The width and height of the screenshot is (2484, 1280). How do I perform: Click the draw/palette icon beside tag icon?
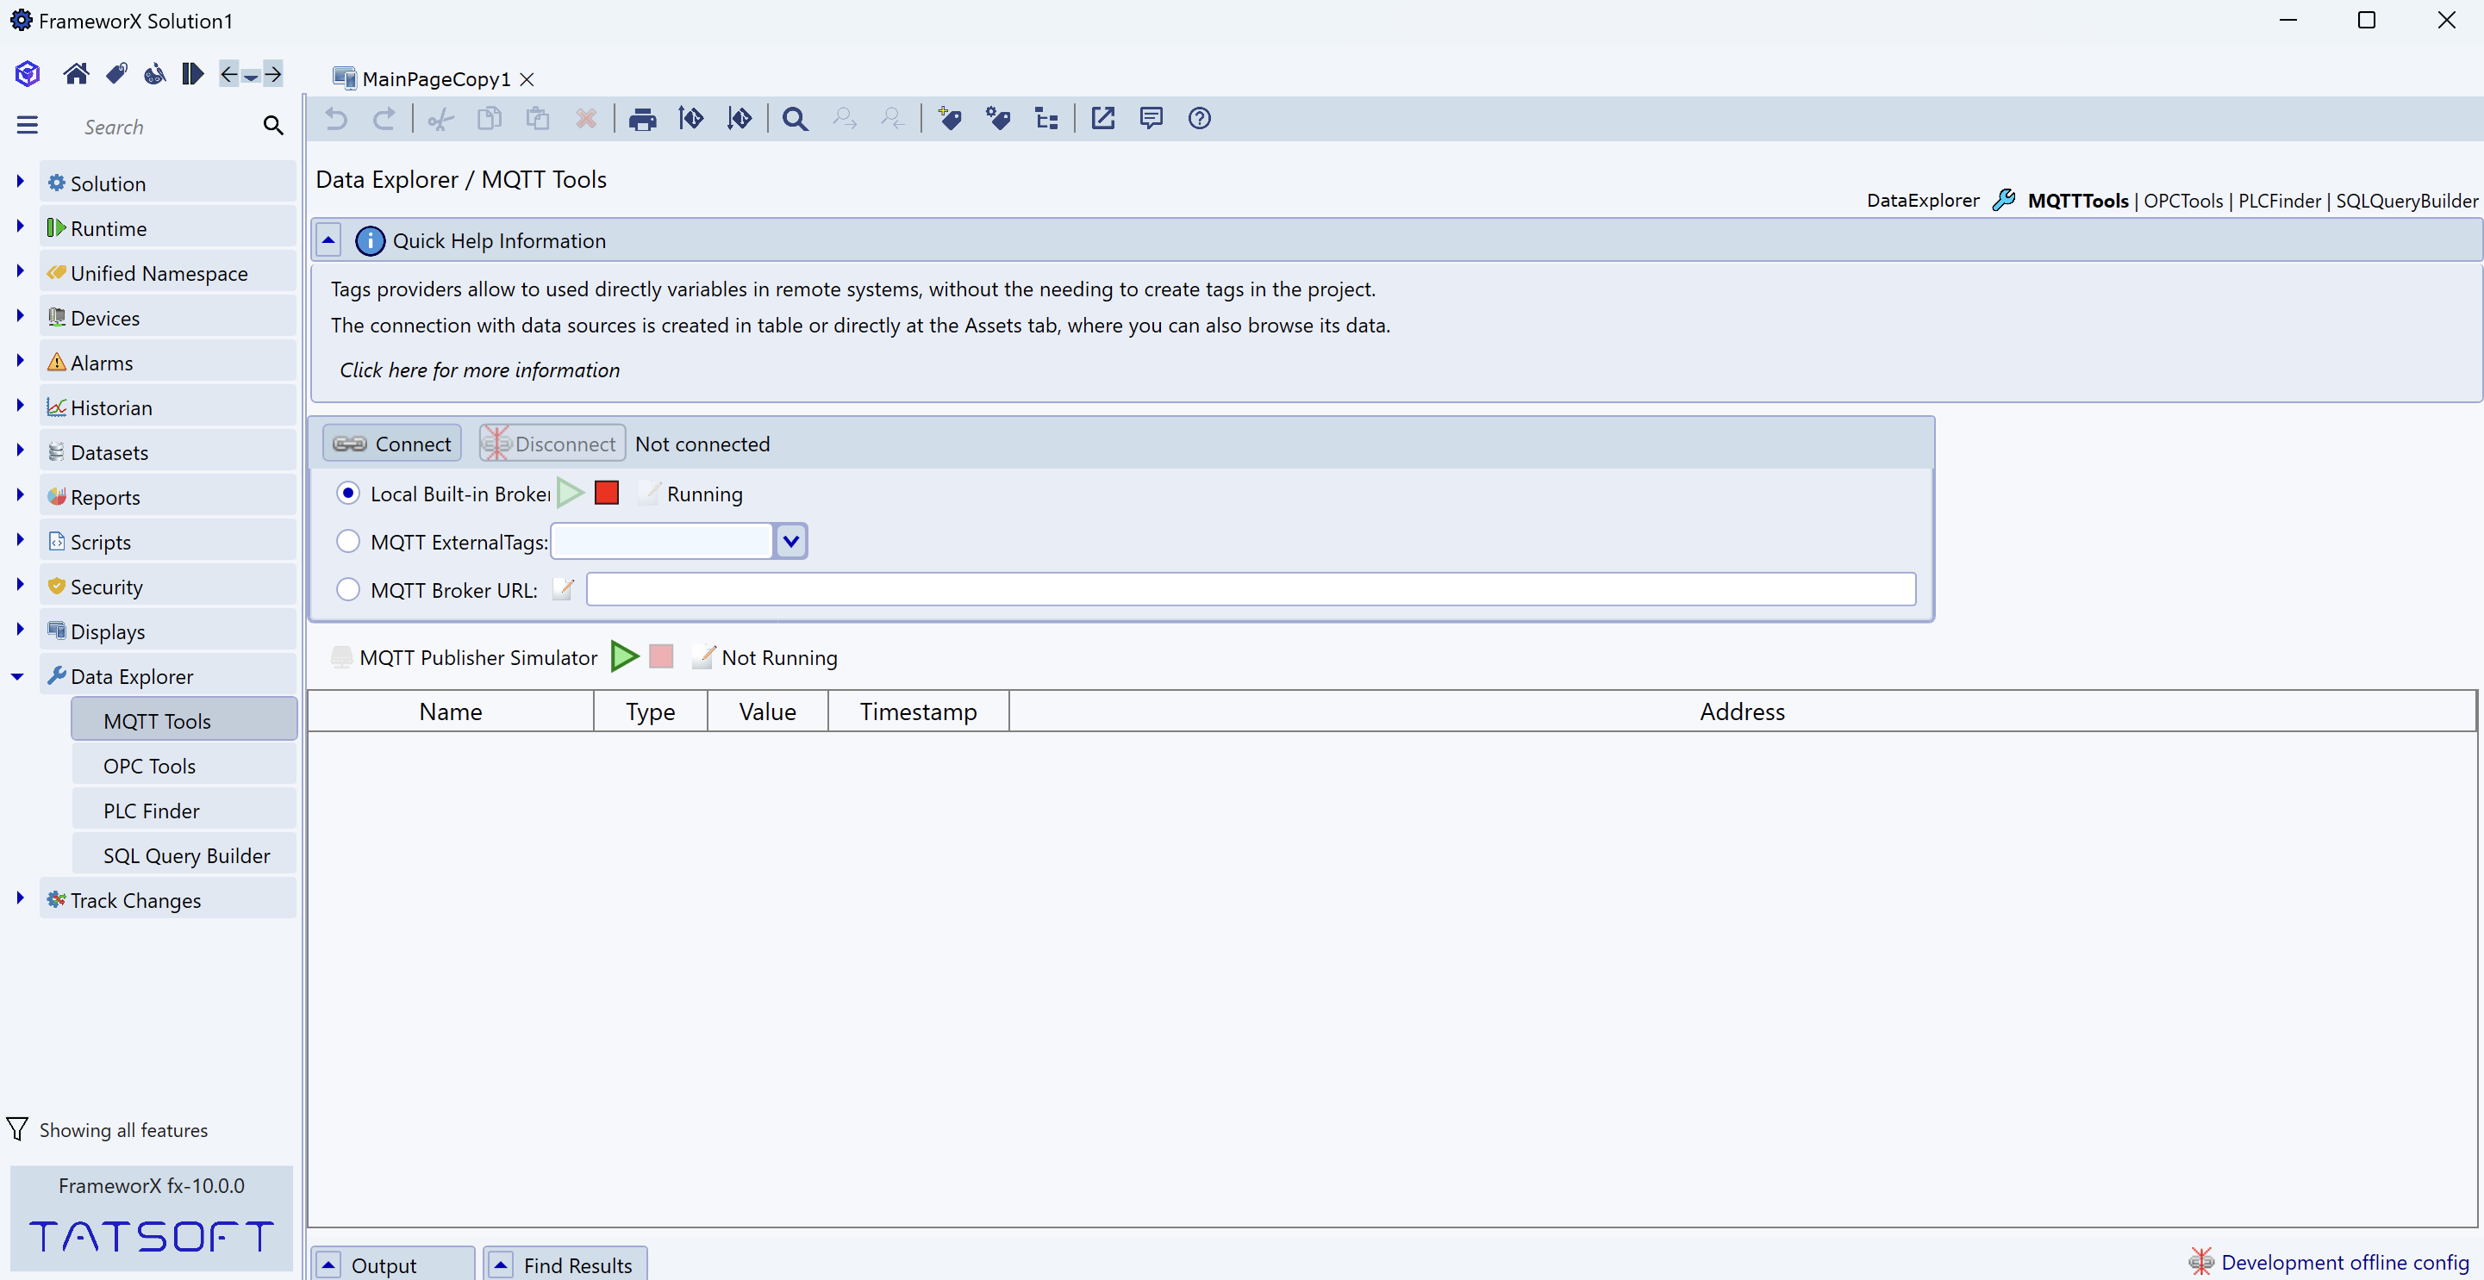click(x=154, y=73)
